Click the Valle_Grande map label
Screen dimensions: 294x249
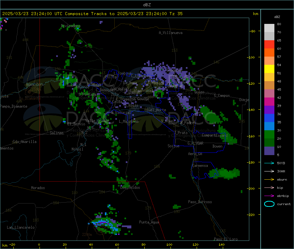[x=97, y=121]
